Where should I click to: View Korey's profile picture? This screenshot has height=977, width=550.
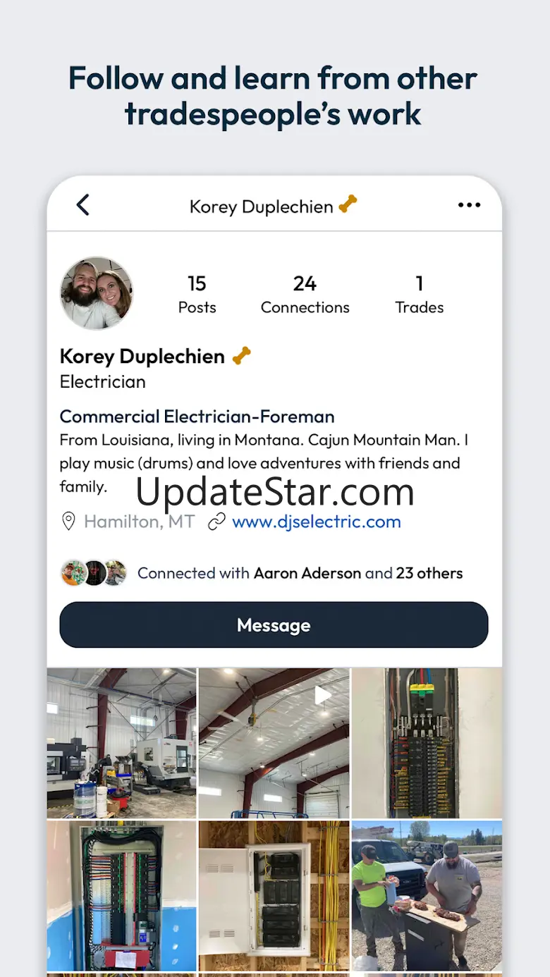pyautogui.click(x=97, y=293)
